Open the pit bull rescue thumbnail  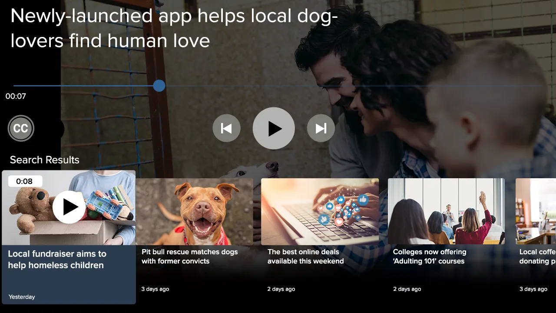[194, 211]
